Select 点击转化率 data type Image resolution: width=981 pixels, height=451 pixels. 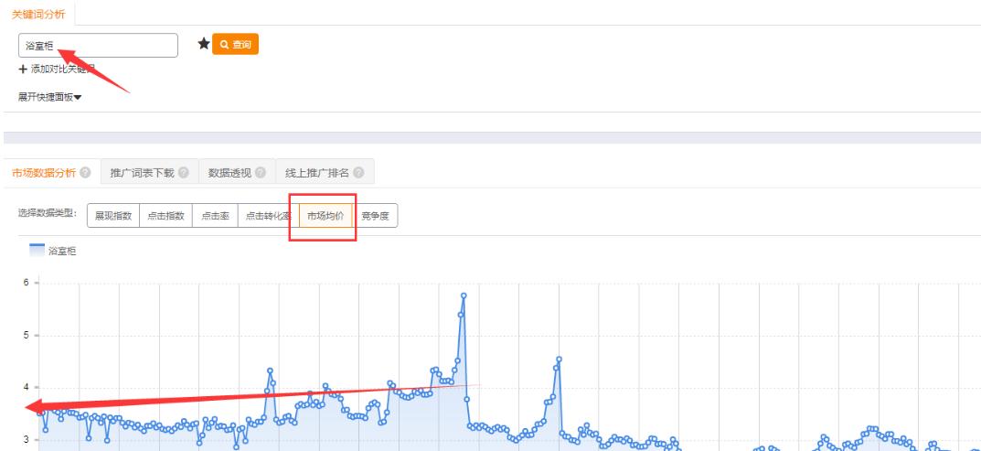click(x=269, y=216)
